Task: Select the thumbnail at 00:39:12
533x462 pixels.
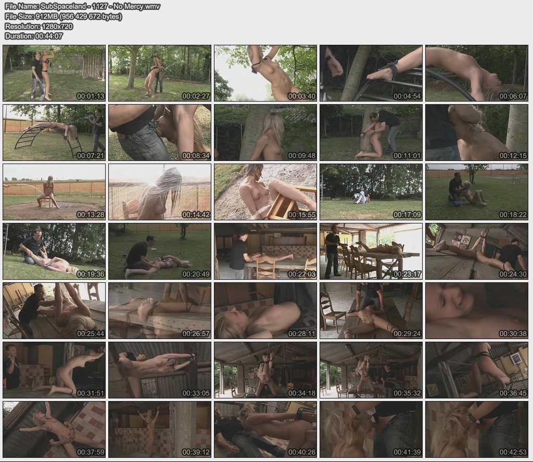Action: pyautogui.click(x=160, y=429)
